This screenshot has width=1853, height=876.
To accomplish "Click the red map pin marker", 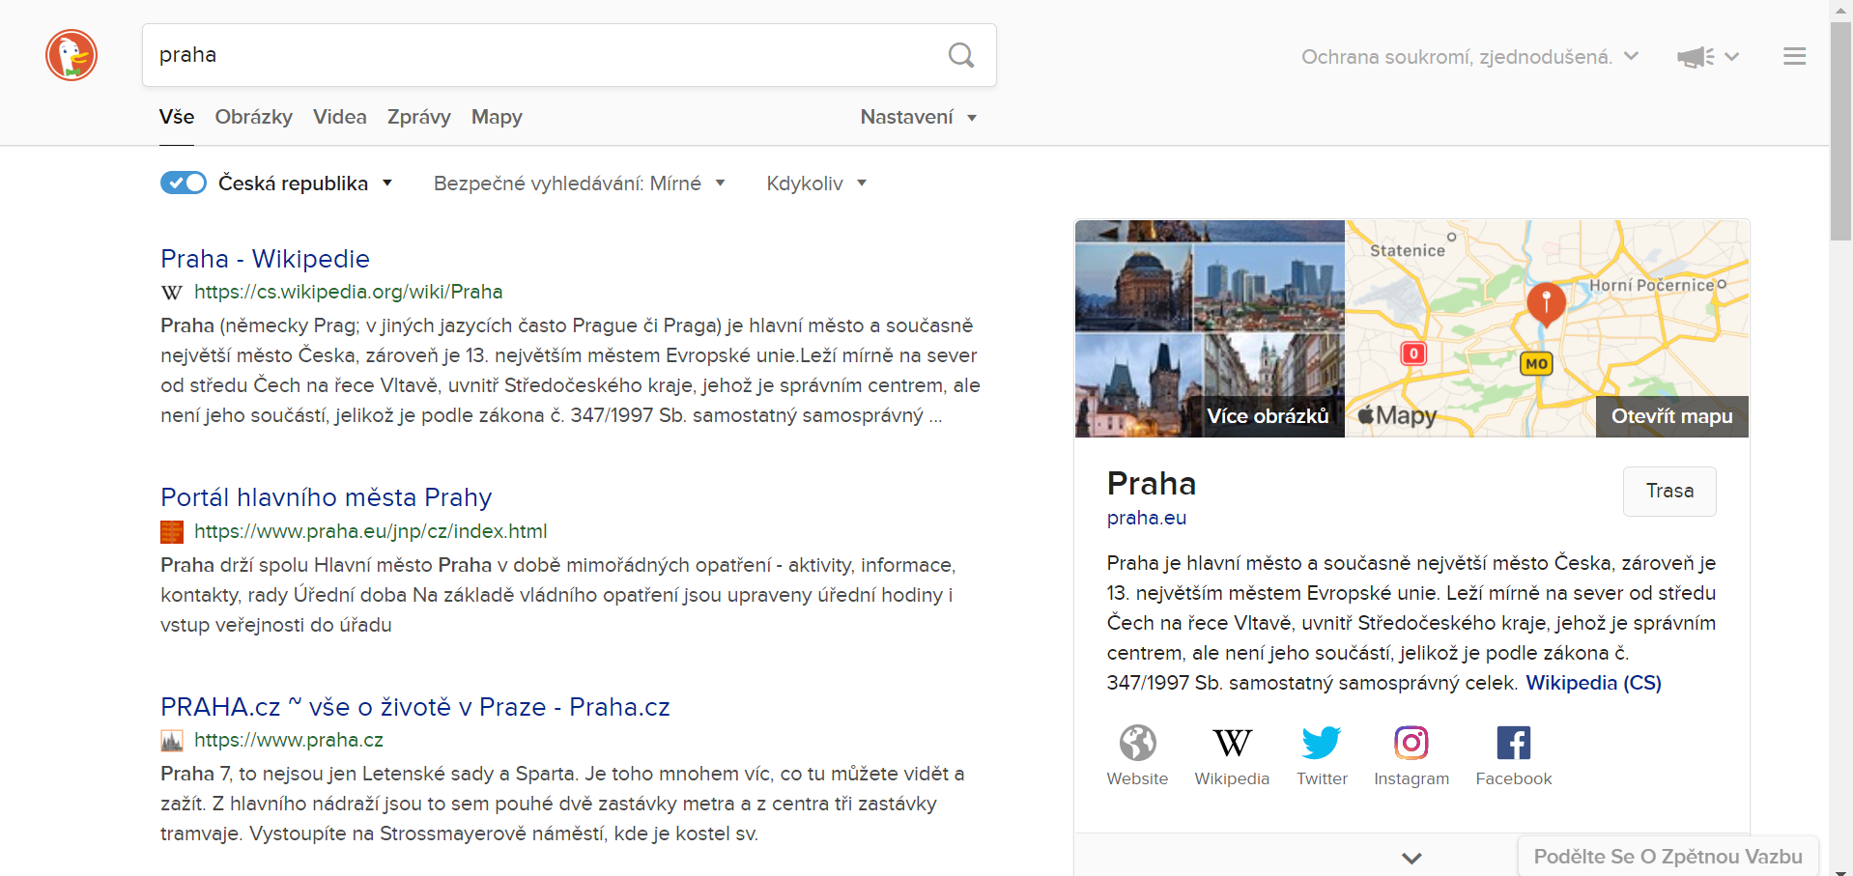I will (x=1546, y=303).
